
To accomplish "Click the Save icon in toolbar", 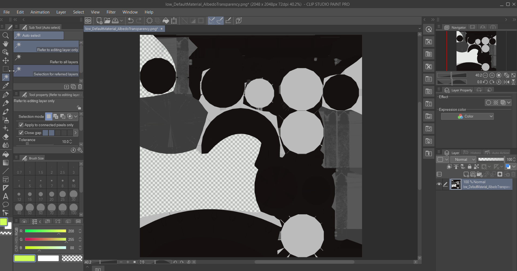I will (x=115, y=21).
